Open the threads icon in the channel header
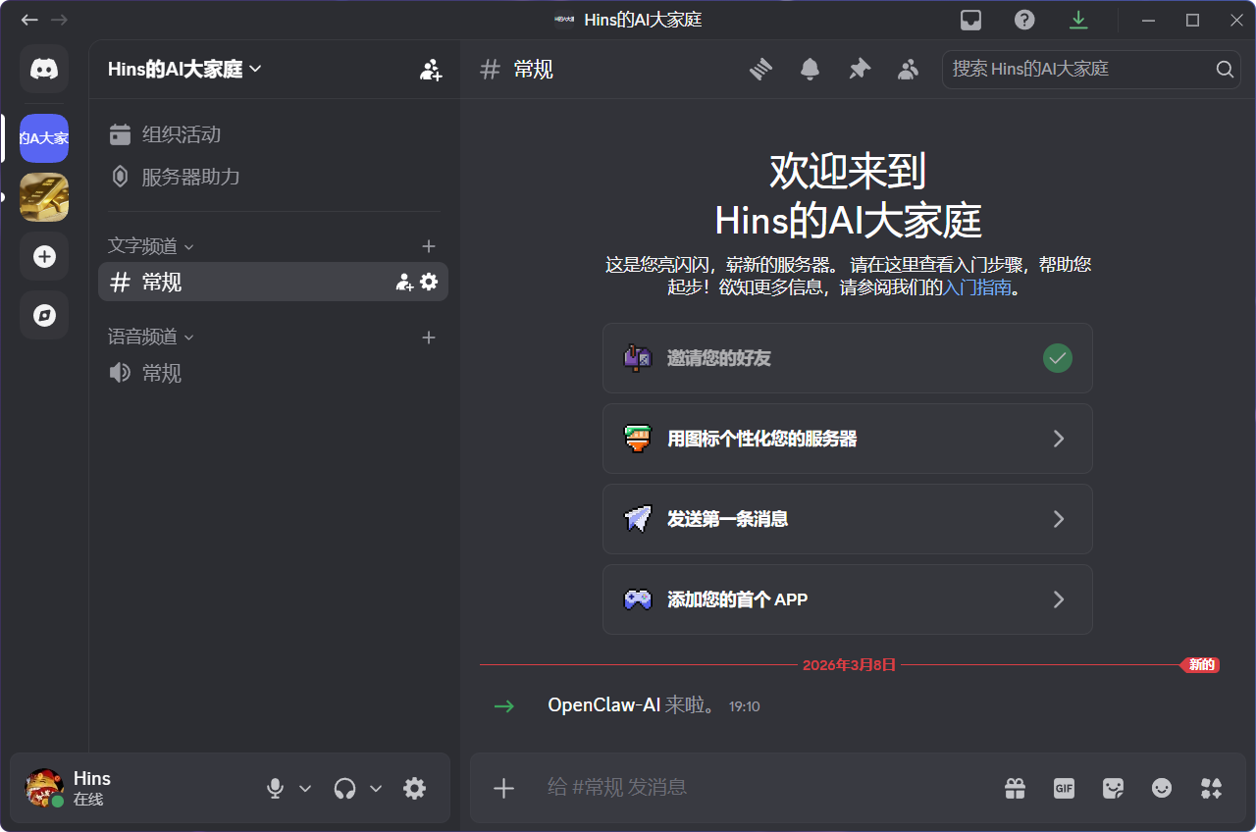Image resolution: width=1256 pixels, height=832 pixels. tap(760, 69)
